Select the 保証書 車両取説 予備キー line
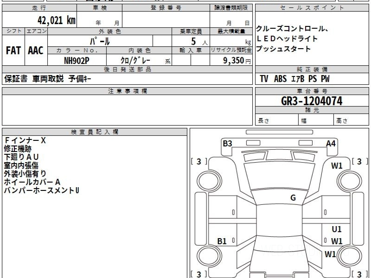The width and height of the screenshot is (371, 278). (x=48, y=79)
